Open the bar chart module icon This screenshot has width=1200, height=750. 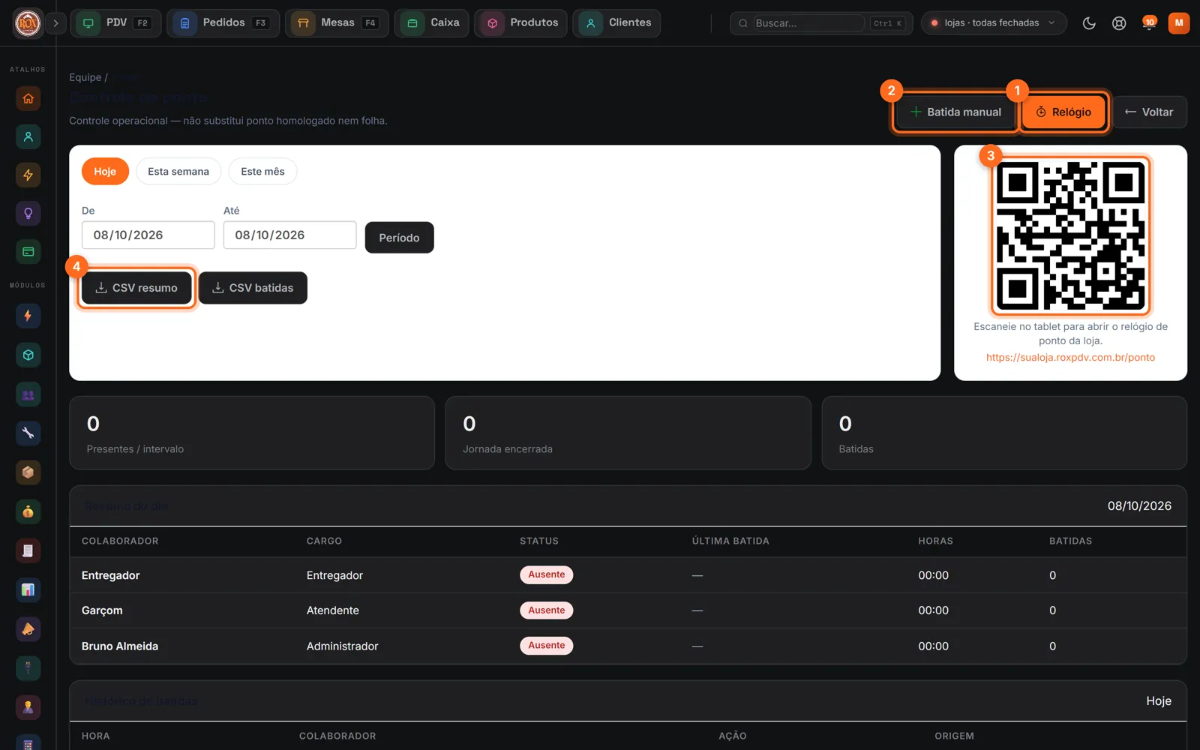click(28, 589)
